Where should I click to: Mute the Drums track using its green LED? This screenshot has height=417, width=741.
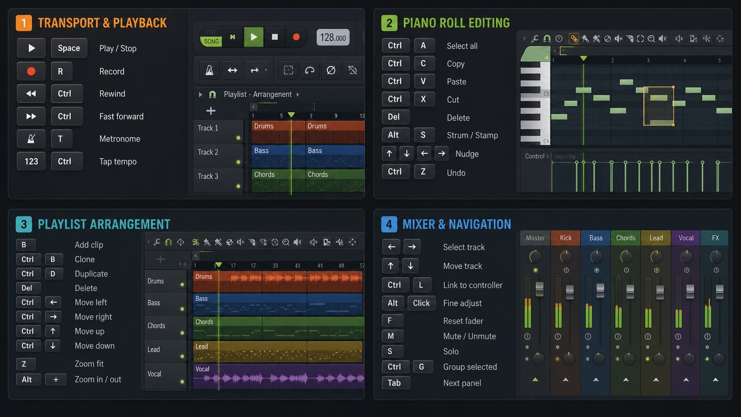[x=182, y=284]
